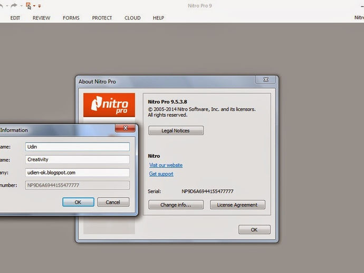Screen dimensions: 364x273
Task: Click the Nitro Pro 9.5.3.8 version text
Action: click(x=167, y=102)
